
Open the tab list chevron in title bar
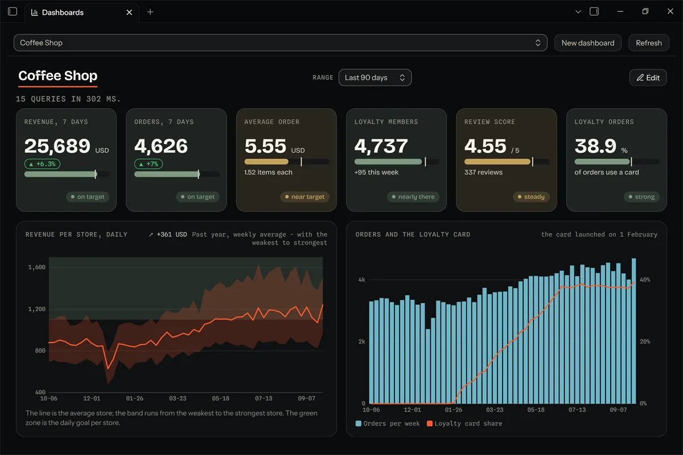point(578,11)
